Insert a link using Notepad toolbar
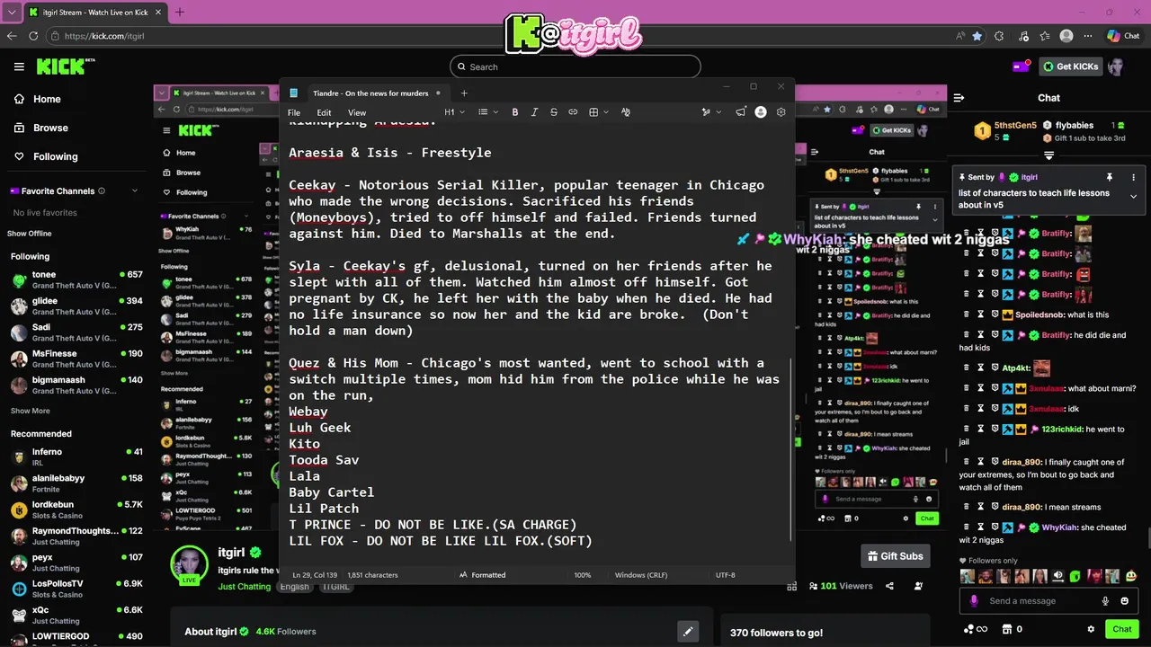The image size is (1151, 647). click(573, 112)
